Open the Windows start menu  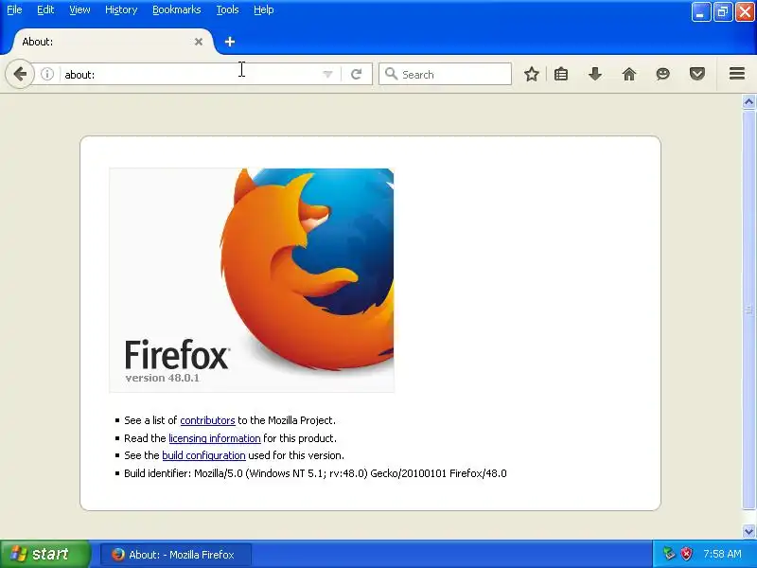tap(44, 554)
